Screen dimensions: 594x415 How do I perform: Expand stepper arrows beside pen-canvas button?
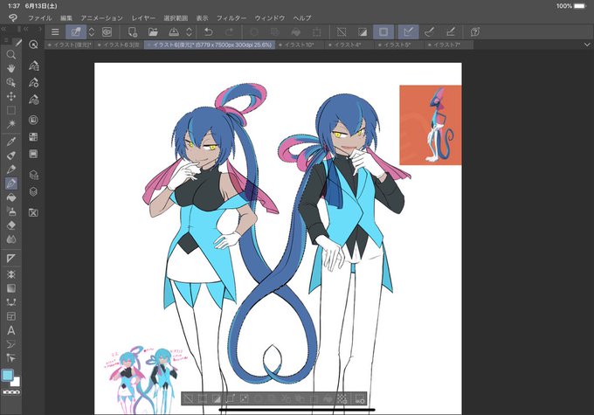(92, 31)
